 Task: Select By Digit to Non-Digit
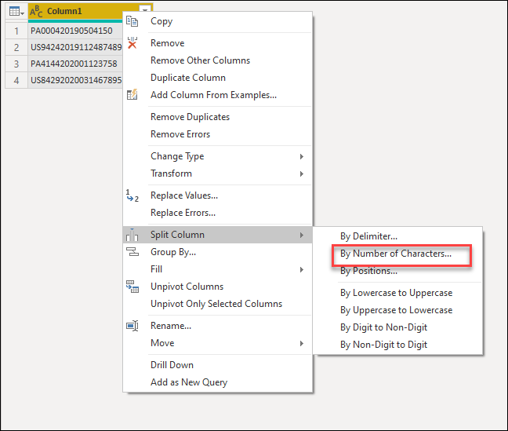(x=383, y=327)
